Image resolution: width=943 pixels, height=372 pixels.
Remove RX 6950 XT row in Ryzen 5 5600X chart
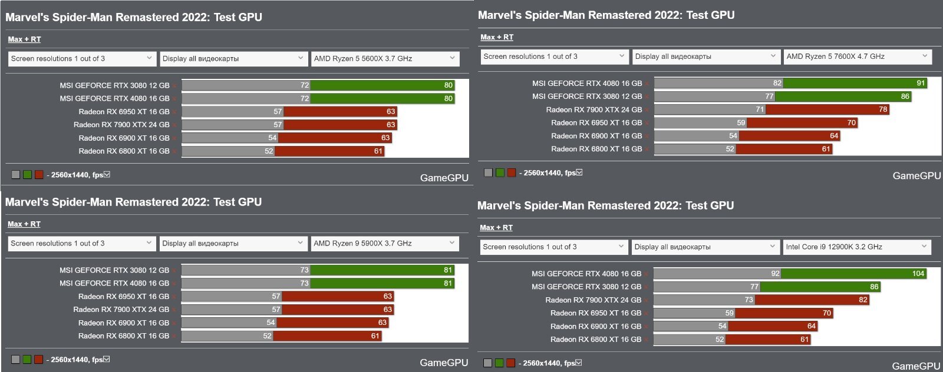(174, 112)
